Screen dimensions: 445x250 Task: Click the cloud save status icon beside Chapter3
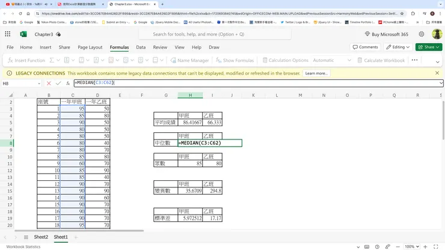point(58,34)
